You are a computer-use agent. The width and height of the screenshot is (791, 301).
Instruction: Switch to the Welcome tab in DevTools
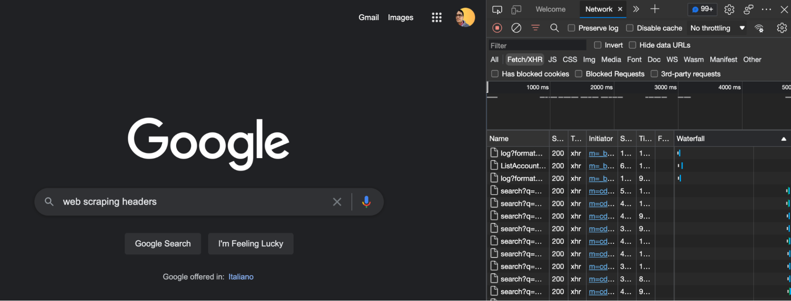click(x=550, y=9)
